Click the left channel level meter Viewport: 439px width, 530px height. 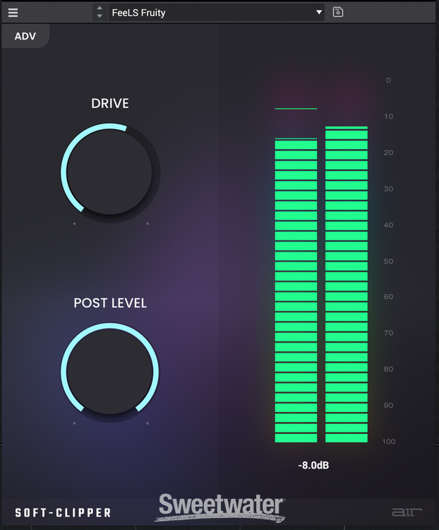[x=296, y=290]
